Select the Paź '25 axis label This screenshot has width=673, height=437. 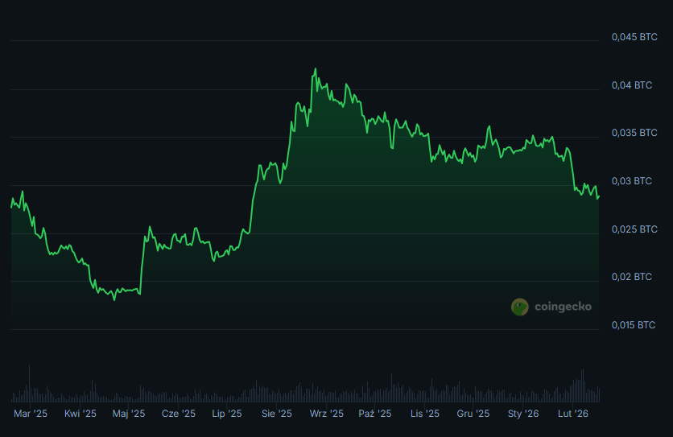coord(375,414)
